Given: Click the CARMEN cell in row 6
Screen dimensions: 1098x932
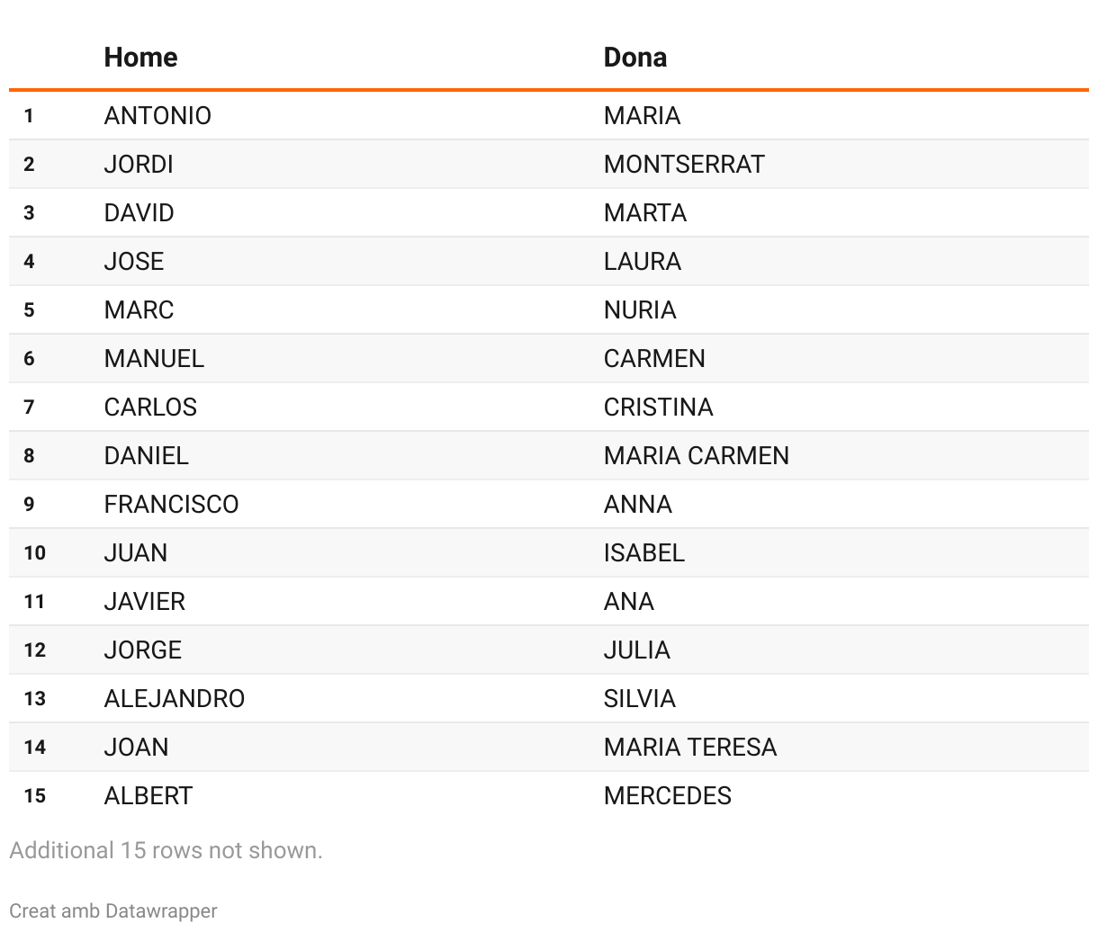Looking at the screenshot, I should point(654,359).
